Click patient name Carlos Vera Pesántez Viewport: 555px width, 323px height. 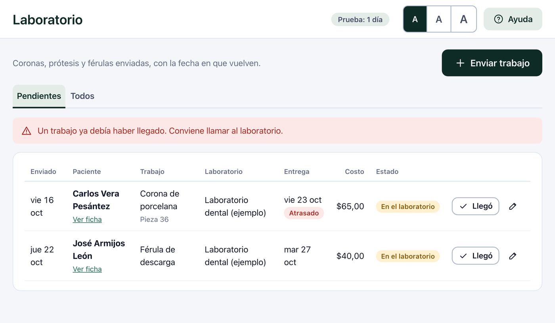[x=96, y=200]
